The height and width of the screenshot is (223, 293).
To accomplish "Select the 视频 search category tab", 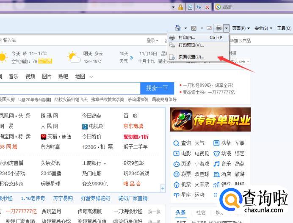I will click(30, 76).
